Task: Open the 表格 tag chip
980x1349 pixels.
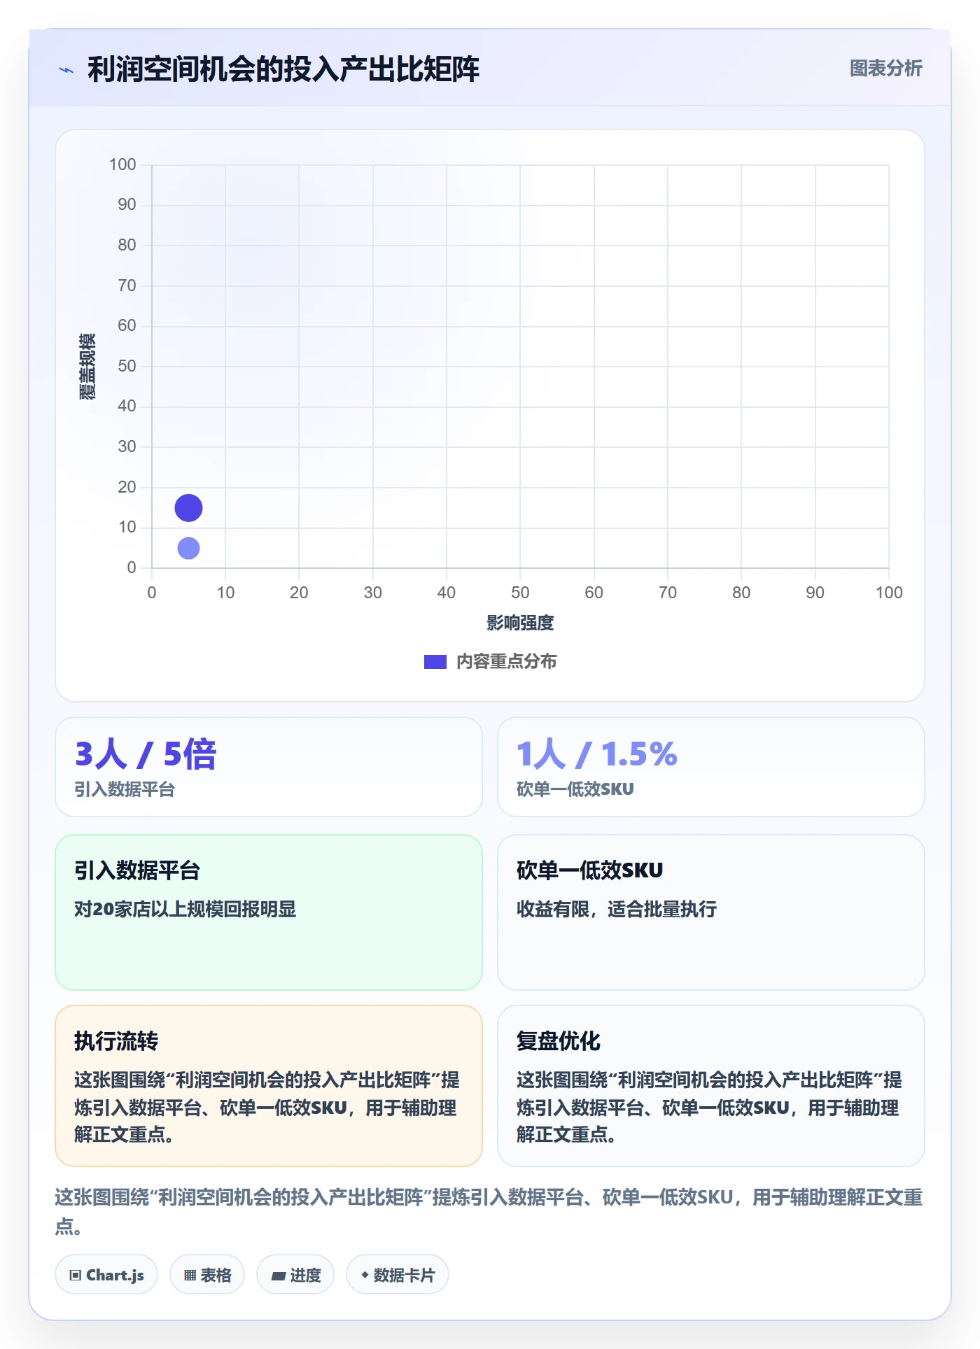Action: [207, 1275]
